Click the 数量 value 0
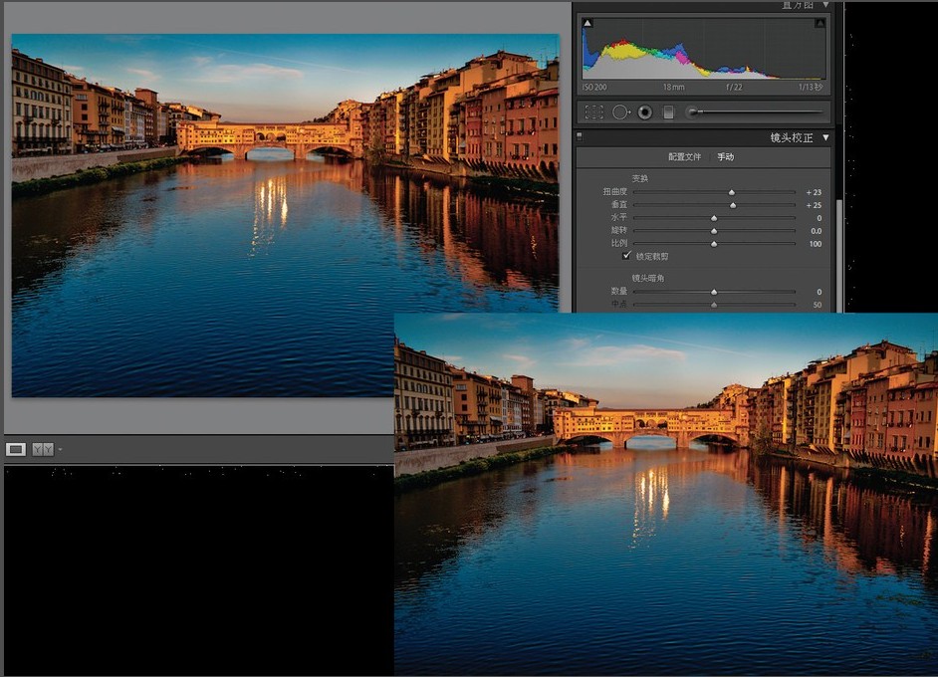This screenshot has height=677, width=938. click(x=819, y=292)
